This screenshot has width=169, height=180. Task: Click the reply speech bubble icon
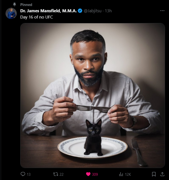23,174
